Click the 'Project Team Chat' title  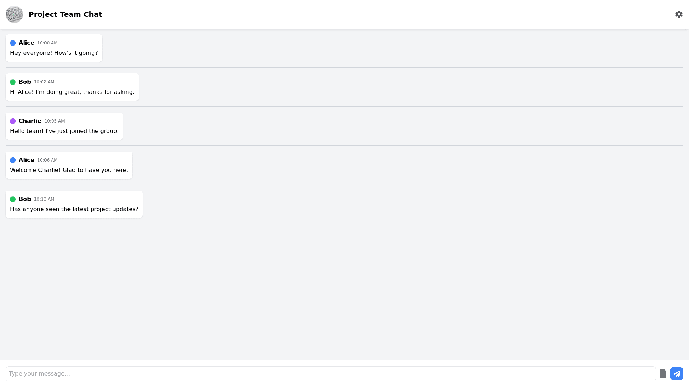[65, 14]
